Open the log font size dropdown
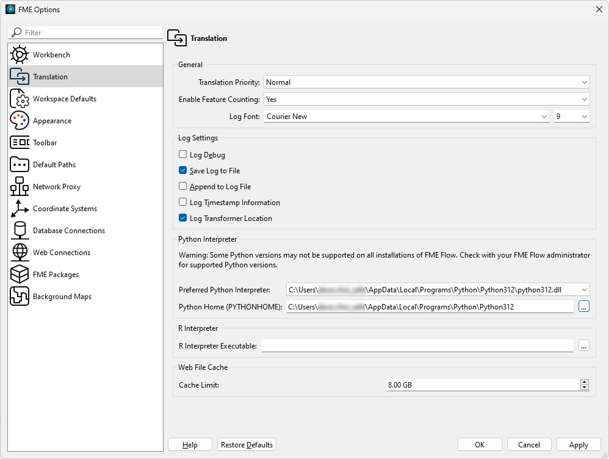Viewport: 609px width, 459px height. point(571,116)
